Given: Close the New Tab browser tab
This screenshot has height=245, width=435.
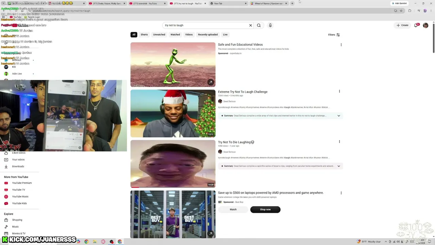Looking at the screenshot, I should [x=246, y=3].
